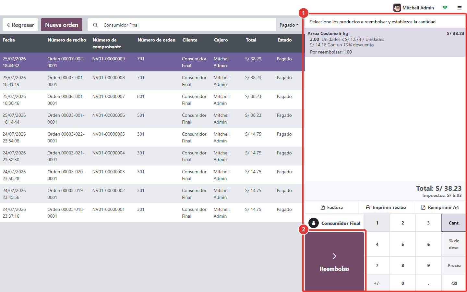Open the hamburger menu icon
467x292 pixels.
tap(460, 8)
